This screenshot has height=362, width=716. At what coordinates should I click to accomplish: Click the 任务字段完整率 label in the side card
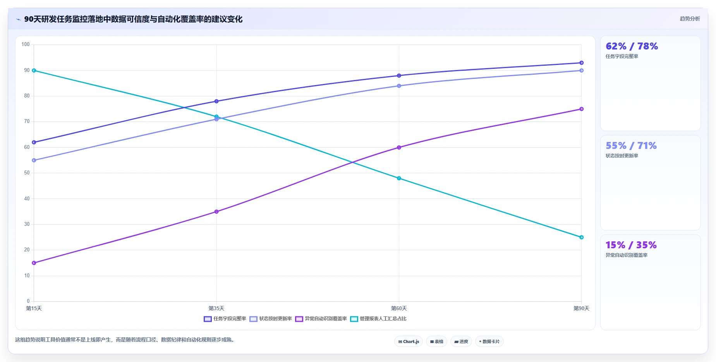click(622, 56)
